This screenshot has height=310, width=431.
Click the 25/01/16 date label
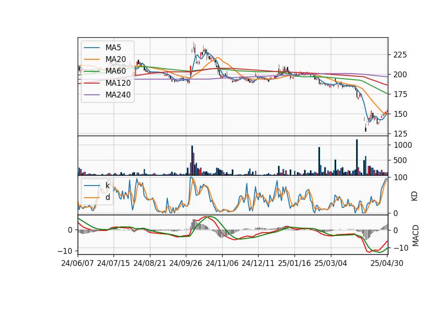[295, 263]
